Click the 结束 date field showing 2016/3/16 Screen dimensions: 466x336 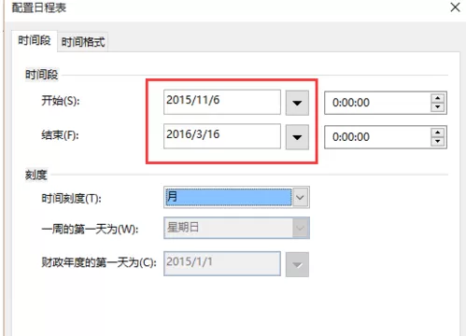222,136
